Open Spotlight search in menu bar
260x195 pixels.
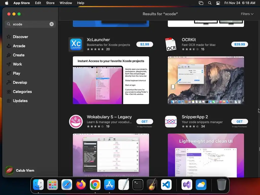point(209,3)
